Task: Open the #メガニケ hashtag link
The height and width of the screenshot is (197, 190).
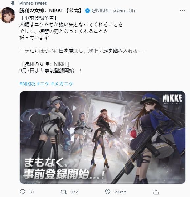Action: pyautogui.click(x=62, y=84)
